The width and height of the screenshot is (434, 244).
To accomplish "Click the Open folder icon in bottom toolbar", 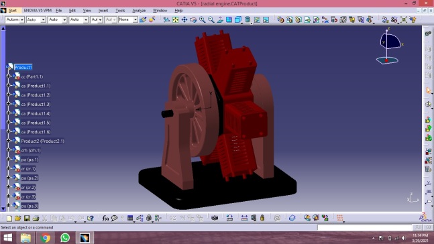I will pyautogui.click(x=17, y=219).
